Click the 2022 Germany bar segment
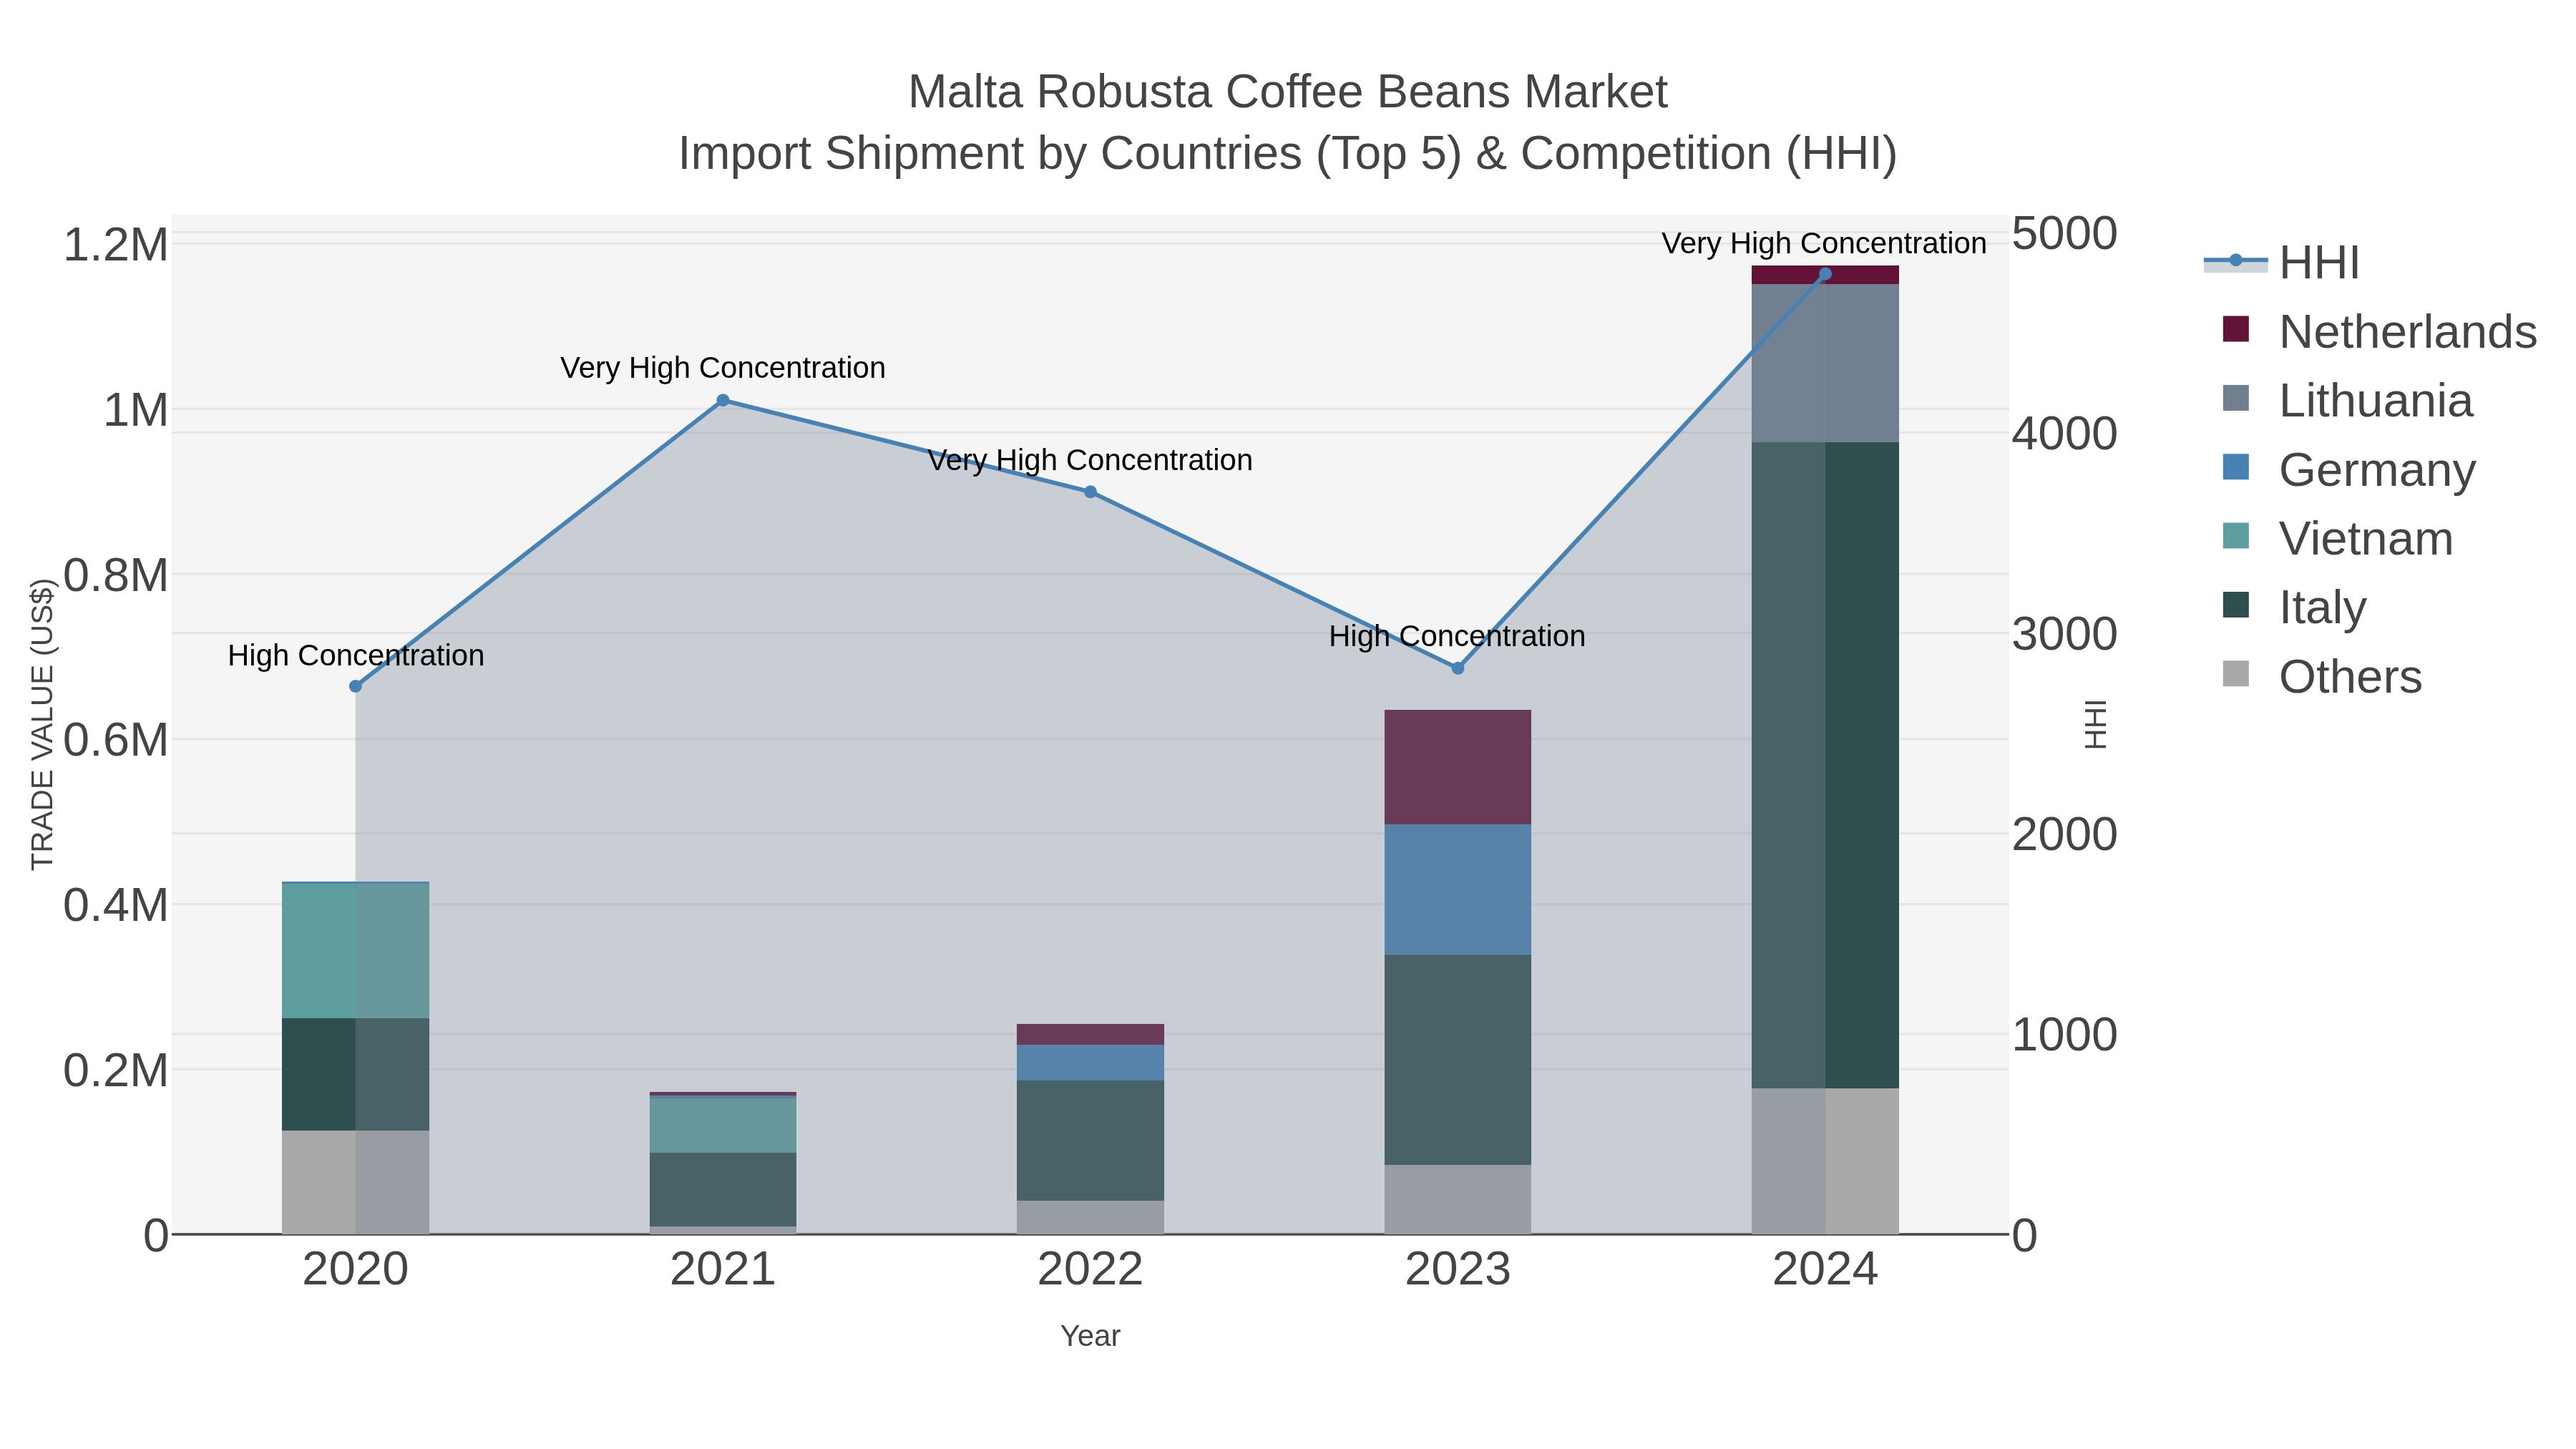The width and height of the screenshot is (2576, 1449). [x=1090, y=1063]
